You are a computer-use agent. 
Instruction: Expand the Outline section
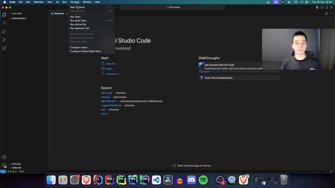pyautogui.click(x=16, y=164)
